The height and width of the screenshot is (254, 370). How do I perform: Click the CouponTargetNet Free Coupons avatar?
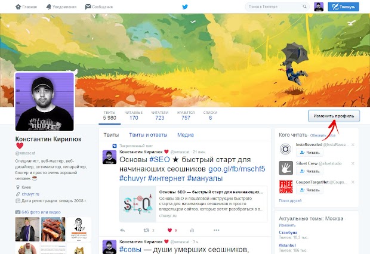point(286,187)
